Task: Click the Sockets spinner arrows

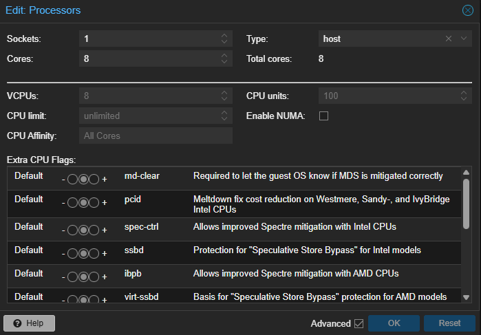Action: pos(224,39)
